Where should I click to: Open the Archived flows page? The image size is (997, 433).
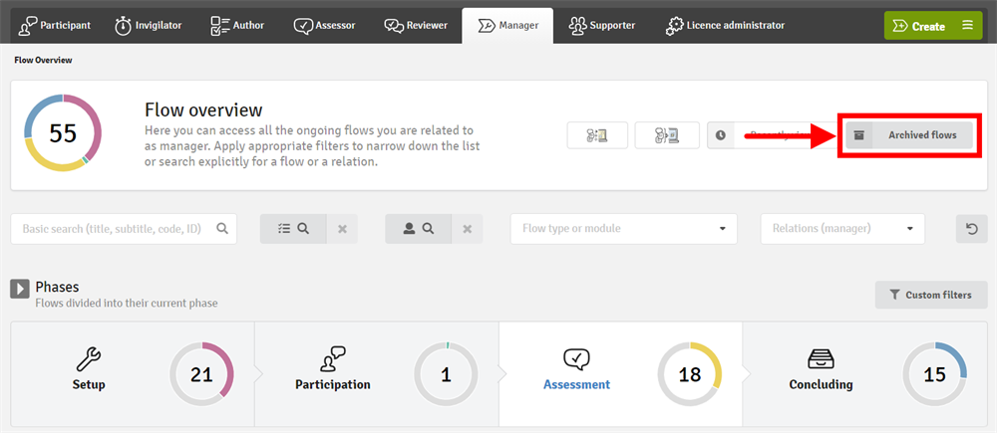click(x=909, y=135)
